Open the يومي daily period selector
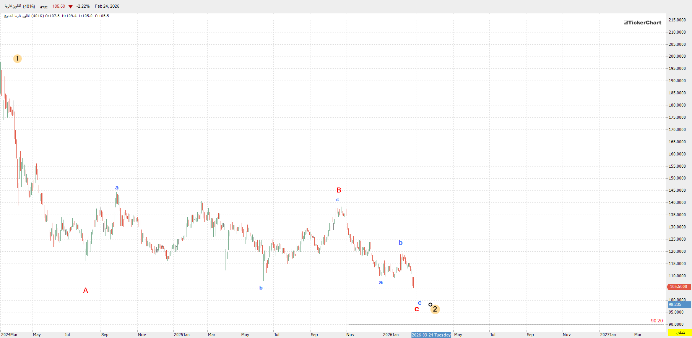Viewport: 692px width, 338px height. click(x=44, y=6)
